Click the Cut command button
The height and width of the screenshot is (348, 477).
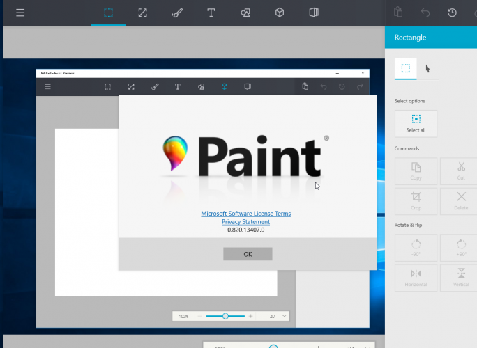[460, 171]
